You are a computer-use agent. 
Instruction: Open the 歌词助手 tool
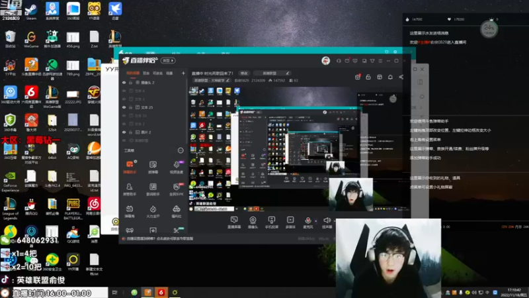click(x=153, y=189)
